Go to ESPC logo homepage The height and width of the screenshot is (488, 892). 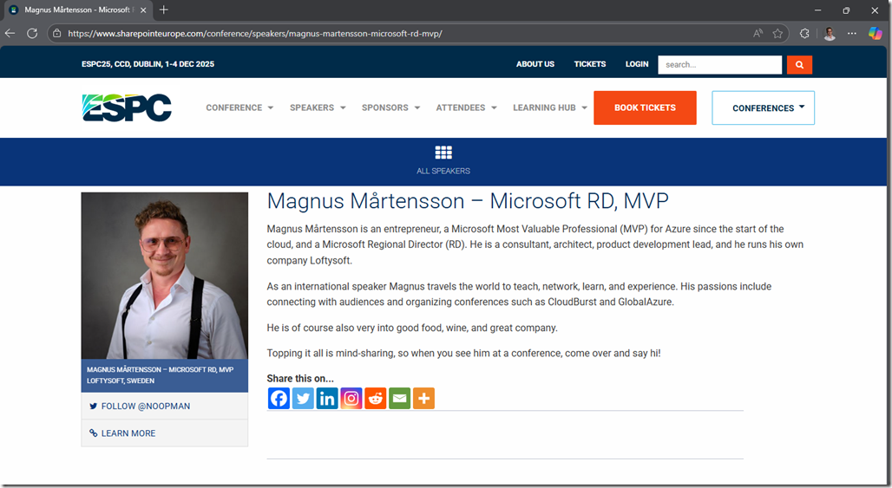(127, 107)
